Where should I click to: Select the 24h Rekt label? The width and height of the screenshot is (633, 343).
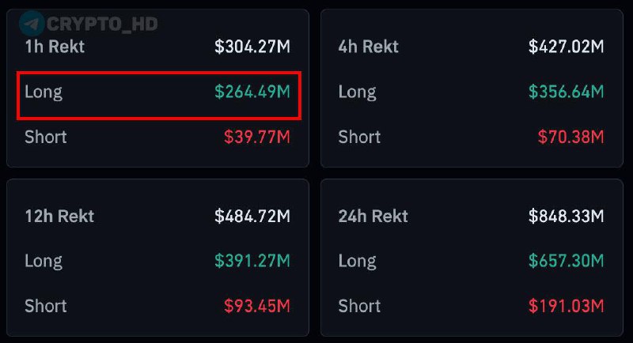373,216
